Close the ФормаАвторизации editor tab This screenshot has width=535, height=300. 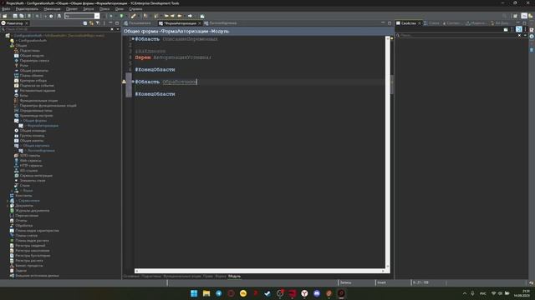200,23
